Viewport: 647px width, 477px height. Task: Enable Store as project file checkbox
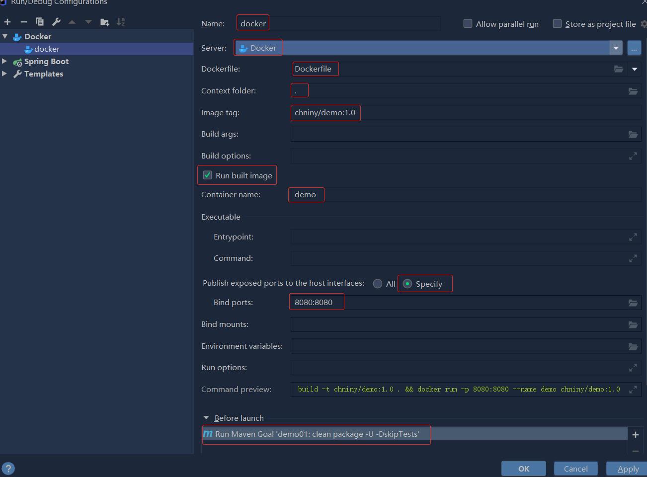point(557,24)
